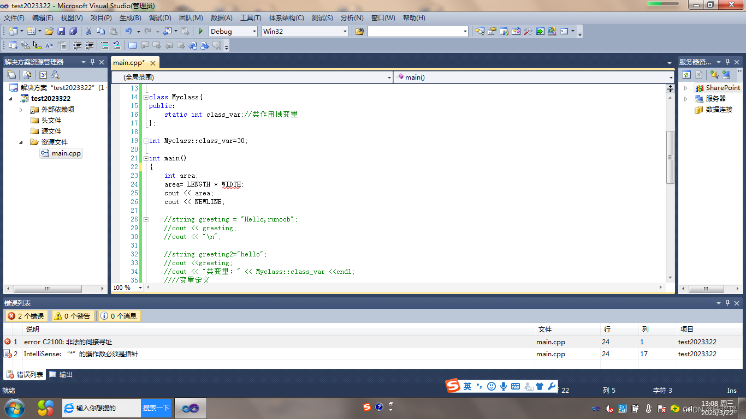Expand the 外部依赖项 tree node
The width and height of the screenshot is (746, 419).
pyautogui.click(x=21, y=110)
